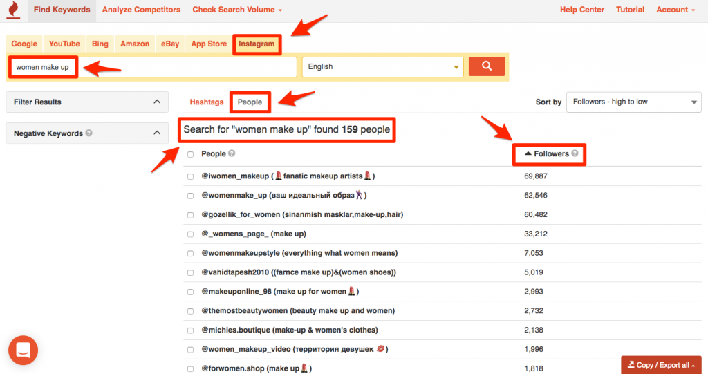Open the Sort by Followers dropdown

click(634, 102)
